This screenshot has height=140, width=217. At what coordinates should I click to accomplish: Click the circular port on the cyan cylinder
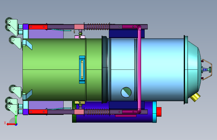tap(126, 92)
